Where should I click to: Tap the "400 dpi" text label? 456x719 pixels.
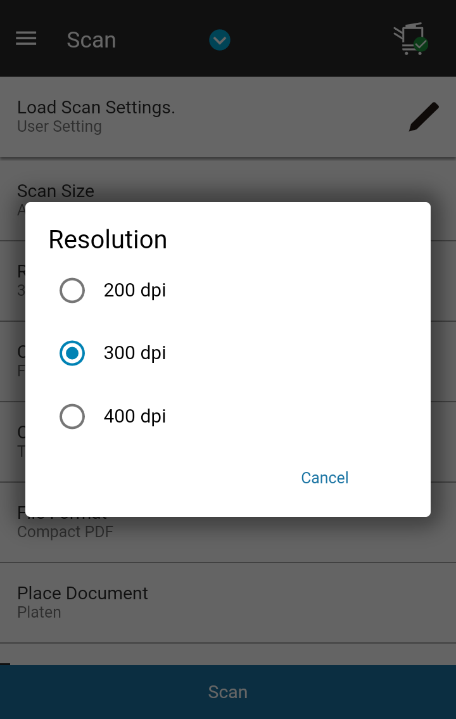(135, 417)
